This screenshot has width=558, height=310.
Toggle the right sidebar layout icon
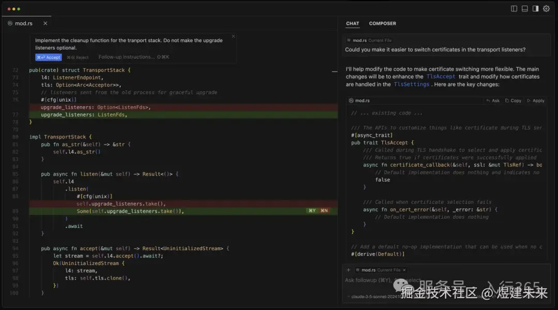click(535, 9)
